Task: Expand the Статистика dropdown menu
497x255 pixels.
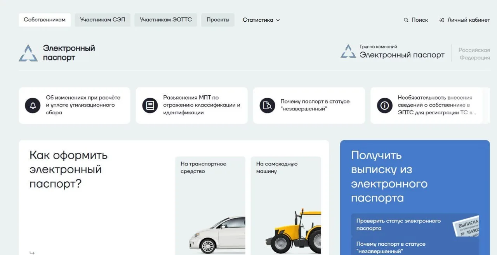Action: coord(261,20)
